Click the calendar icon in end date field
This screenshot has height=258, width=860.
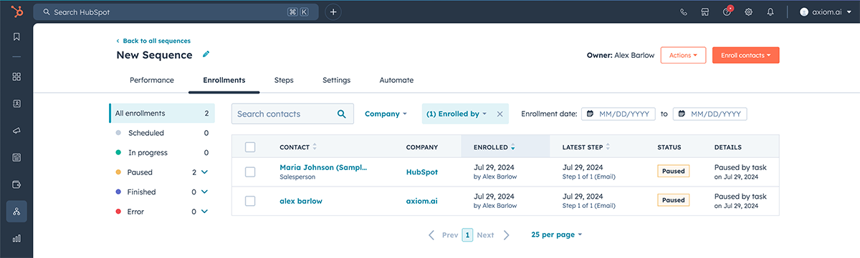681,114
